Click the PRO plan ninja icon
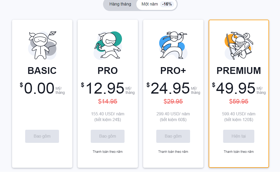280x173 pixels. pyautogui.click(x=107, y=45)
